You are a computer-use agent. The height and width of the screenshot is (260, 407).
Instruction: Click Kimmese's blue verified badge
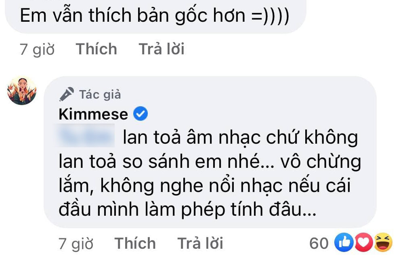[x=141, y=113]
